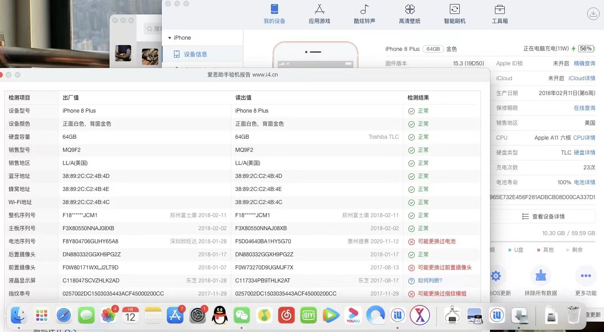The height and width of the screenshot is (332, 604).
Task: Click the factory battery serial F8Y804706GUHY65A8
Action: click(91, 241)
